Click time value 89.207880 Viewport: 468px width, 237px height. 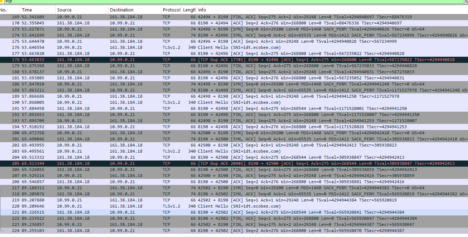tap(33, 200)
